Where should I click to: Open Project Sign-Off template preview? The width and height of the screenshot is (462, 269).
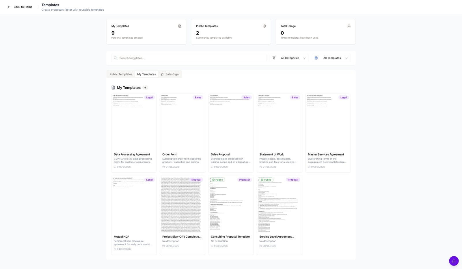[182, 205]
